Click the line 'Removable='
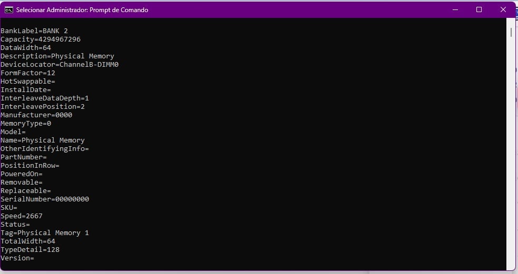 point(22,182)
